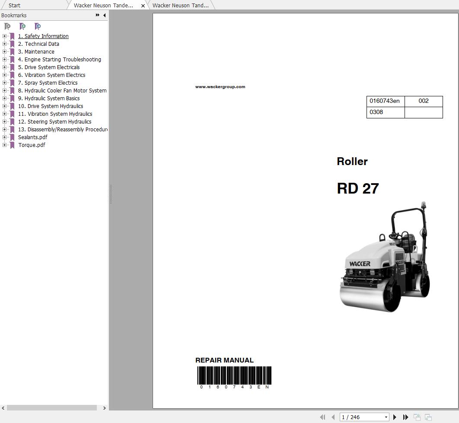Open 11. Vibration System Hydraulics bookmark
Screen dimensions: 459x423
click(55, 114)
